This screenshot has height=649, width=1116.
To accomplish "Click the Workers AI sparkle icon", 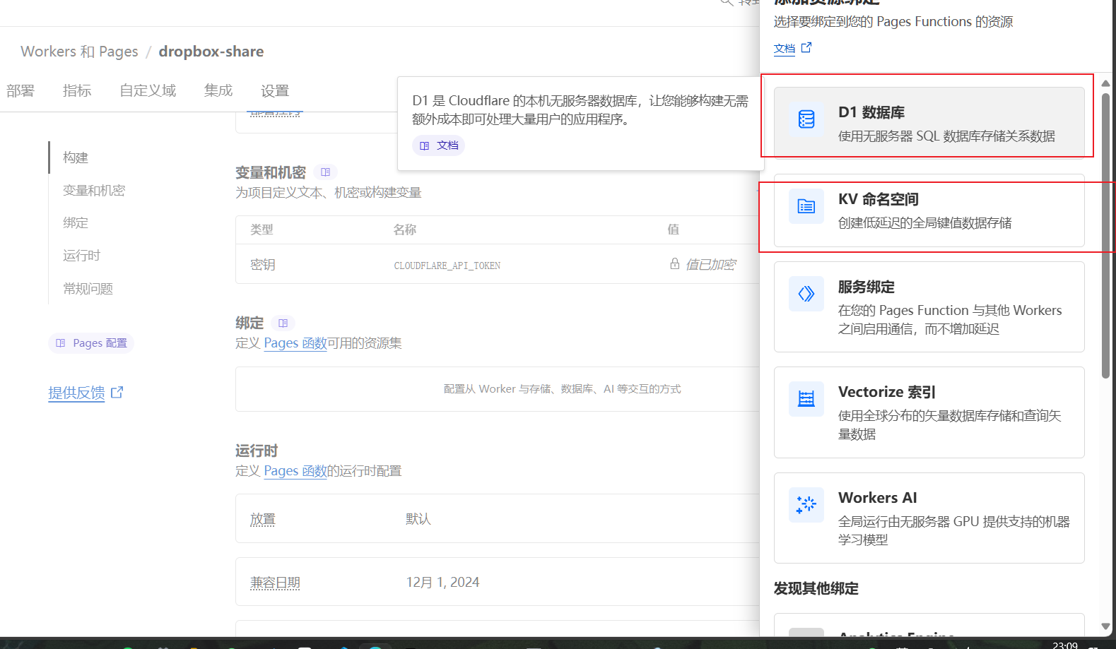I will pos(806,504).
